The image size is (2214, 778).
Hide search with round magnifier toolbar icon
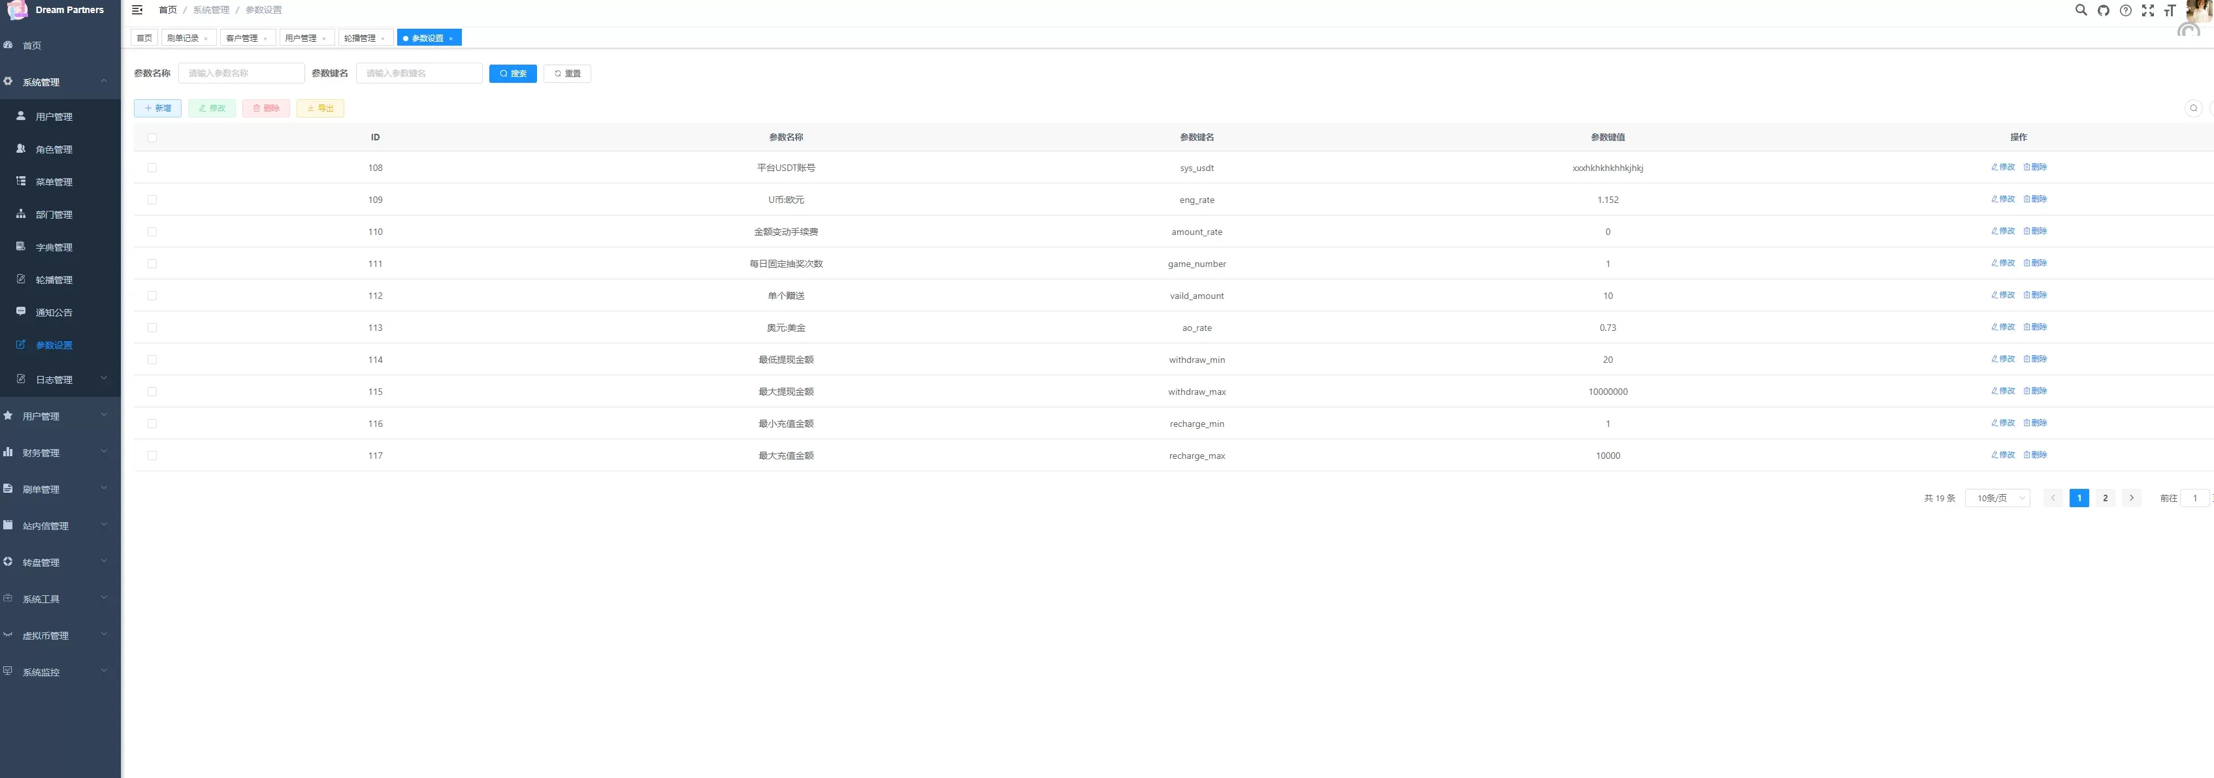pos(2193,108)
